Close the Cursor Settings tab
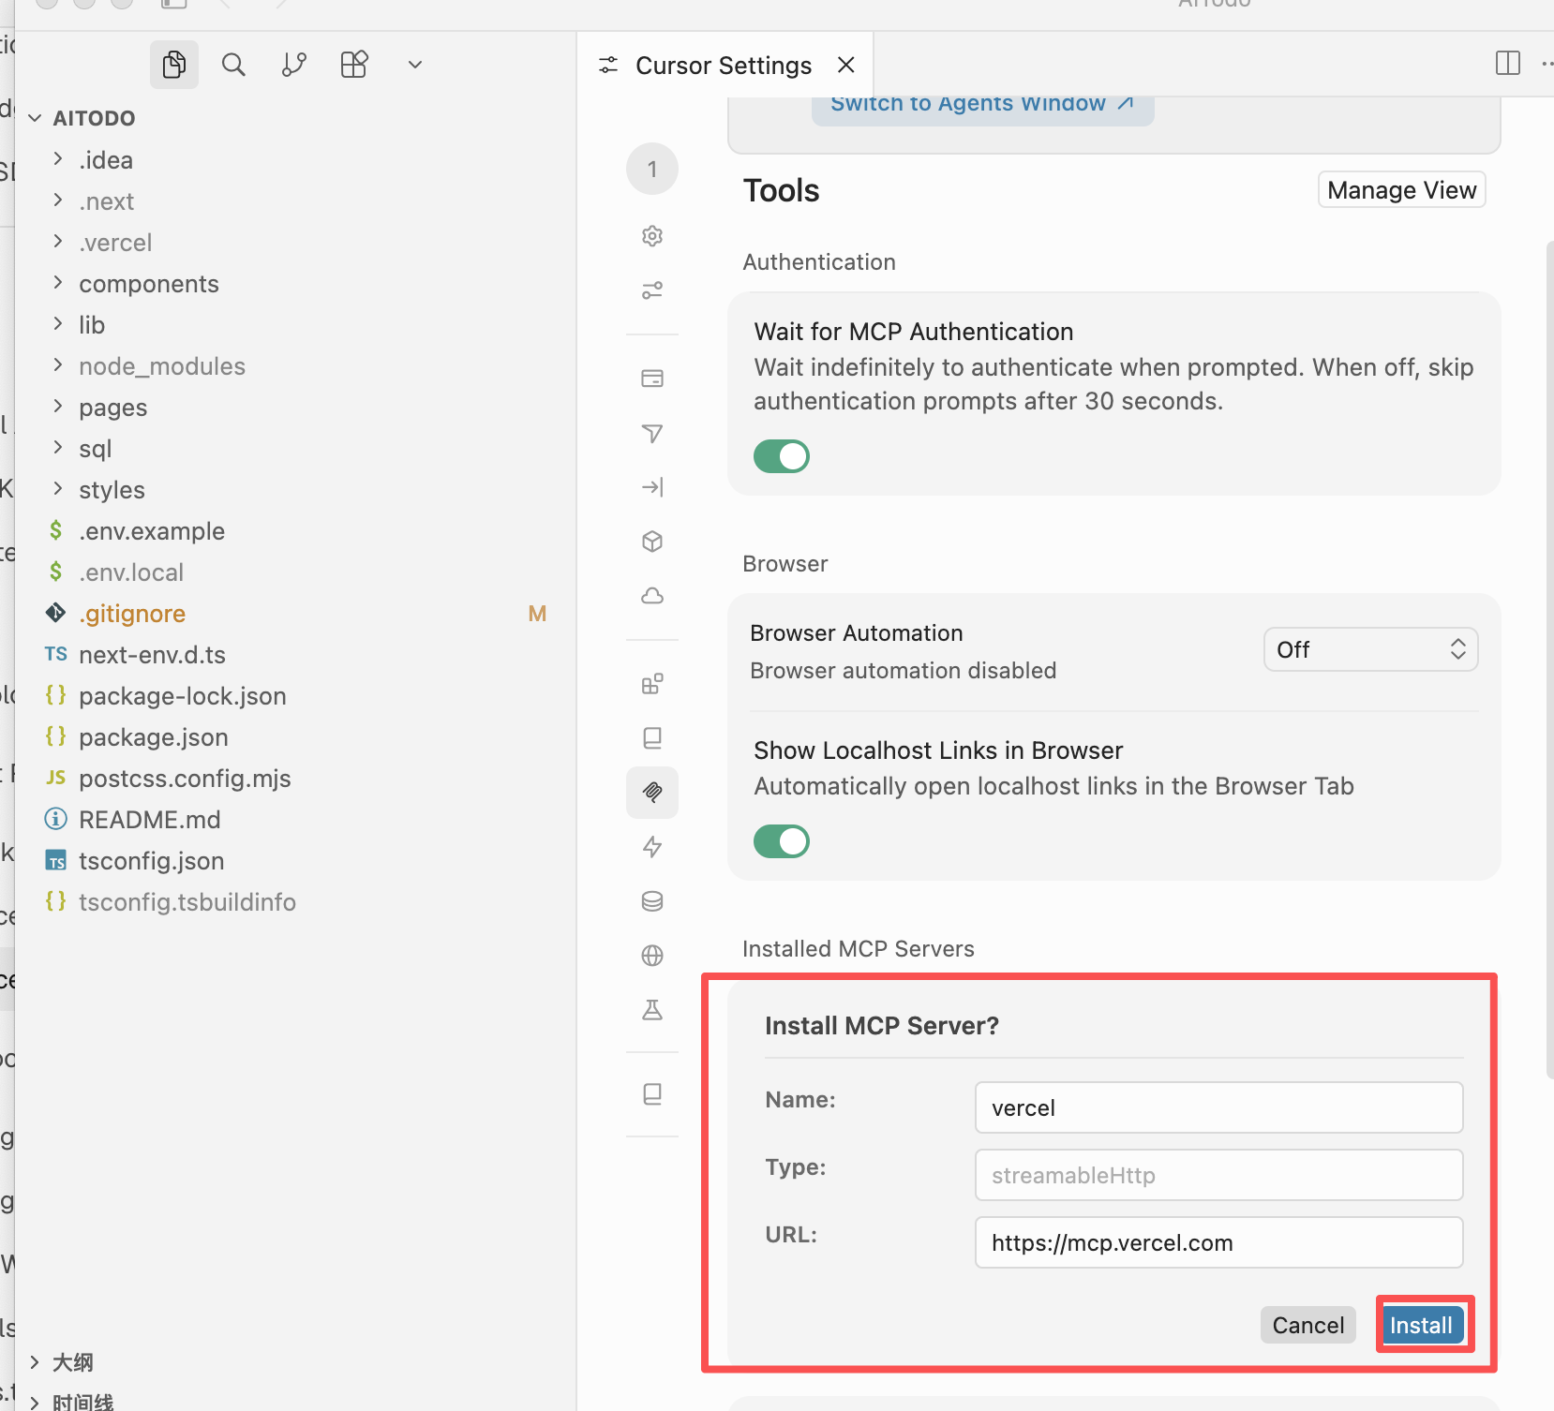 846,65
